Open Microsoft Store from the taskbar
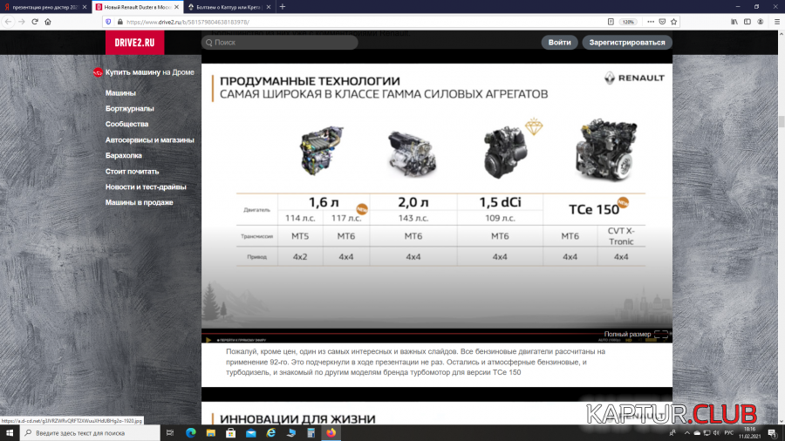The height and width of the screenshot is (441, 785). pyautogui.click(x=231, y=433)
